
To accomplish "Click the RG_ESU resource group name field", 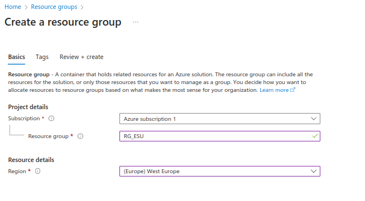I will (220, 136).
